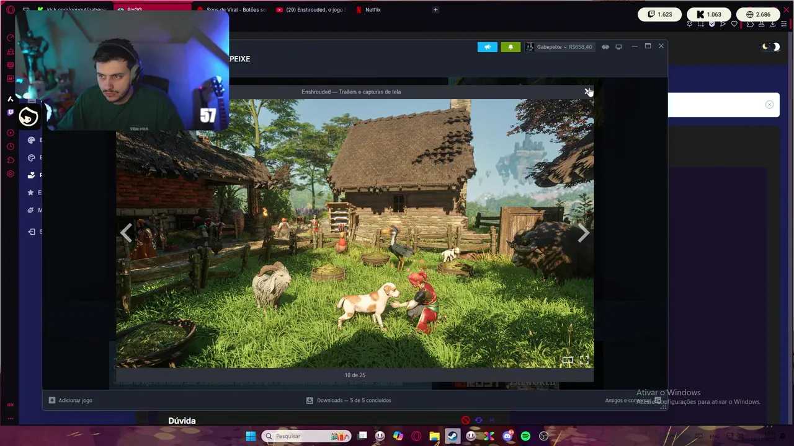Image resolution: width=794 pixels, height=446 pixels.
Task: Open File Explorer from the taskbar
Action: click(x=434, y=436)
